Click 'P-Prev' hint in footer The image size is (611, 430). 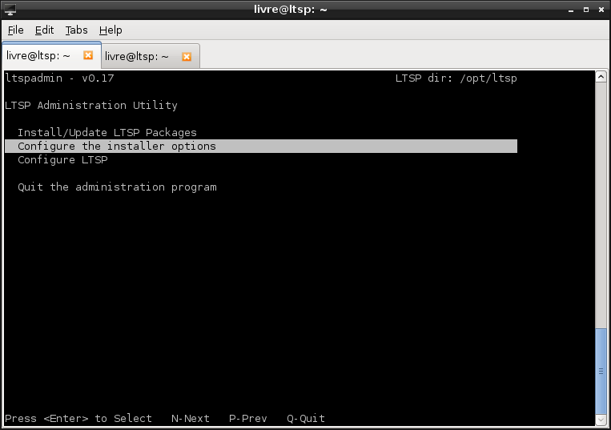[248, 418]
